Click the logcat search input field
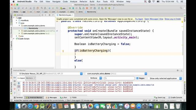This screenshot has width=196, height=110. coord(119,78)
